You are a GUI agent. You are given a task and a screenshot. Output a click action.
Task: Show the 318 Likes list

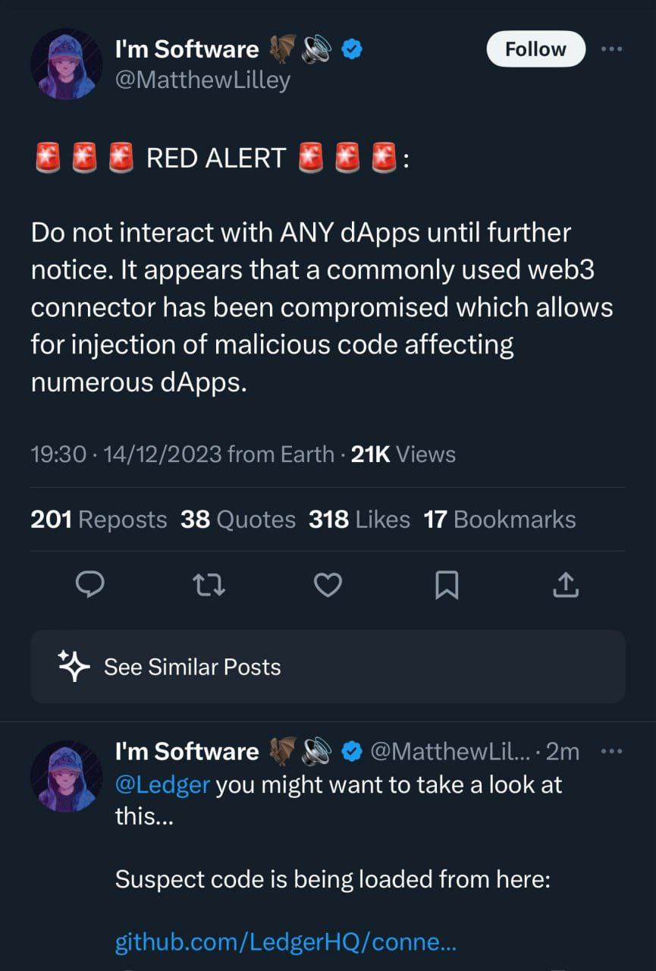pyautogui.click(x=359, y=520)
